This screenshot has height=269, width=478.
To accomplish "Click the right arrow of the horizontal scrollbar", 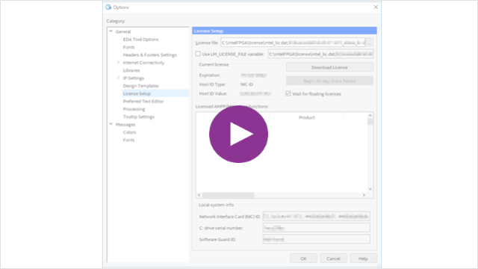I will pos(364,195).
